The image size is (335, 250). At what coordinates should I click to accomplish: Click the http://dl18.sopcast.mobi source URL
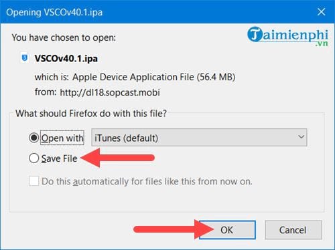[x=110, y=92]
